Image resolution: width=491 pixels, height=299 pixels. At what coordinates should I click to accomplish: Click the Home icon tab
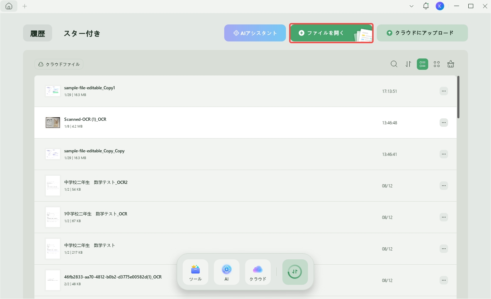tap(9, 6)
